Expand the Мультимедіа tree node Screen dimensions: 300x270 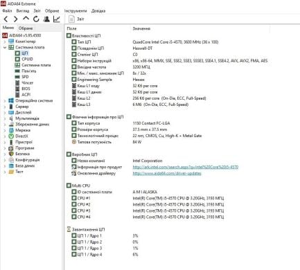[x=5, y=118]
